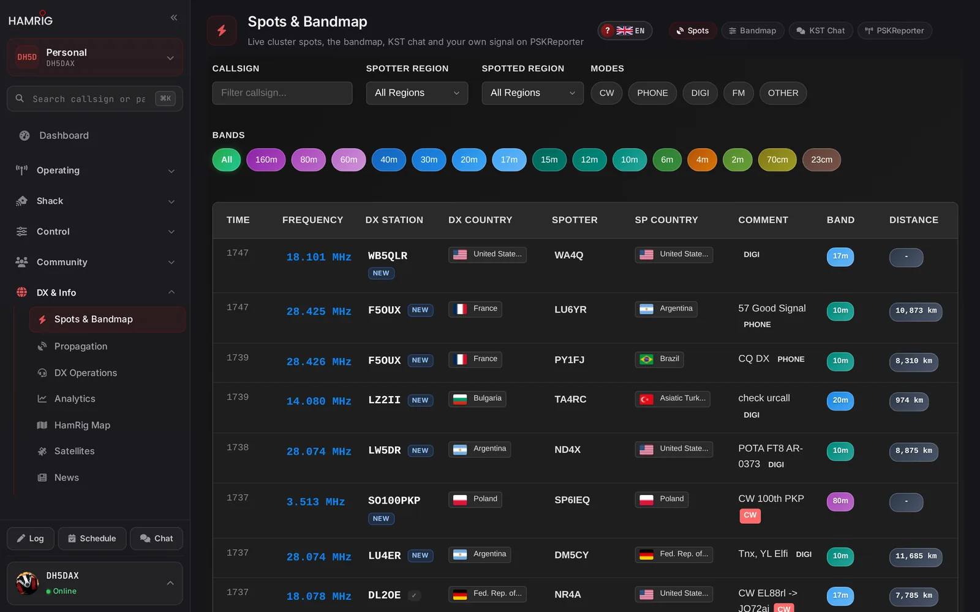Screen dimensions: 980x612
Task: Select the Spots tab
Action: [693, 31]
